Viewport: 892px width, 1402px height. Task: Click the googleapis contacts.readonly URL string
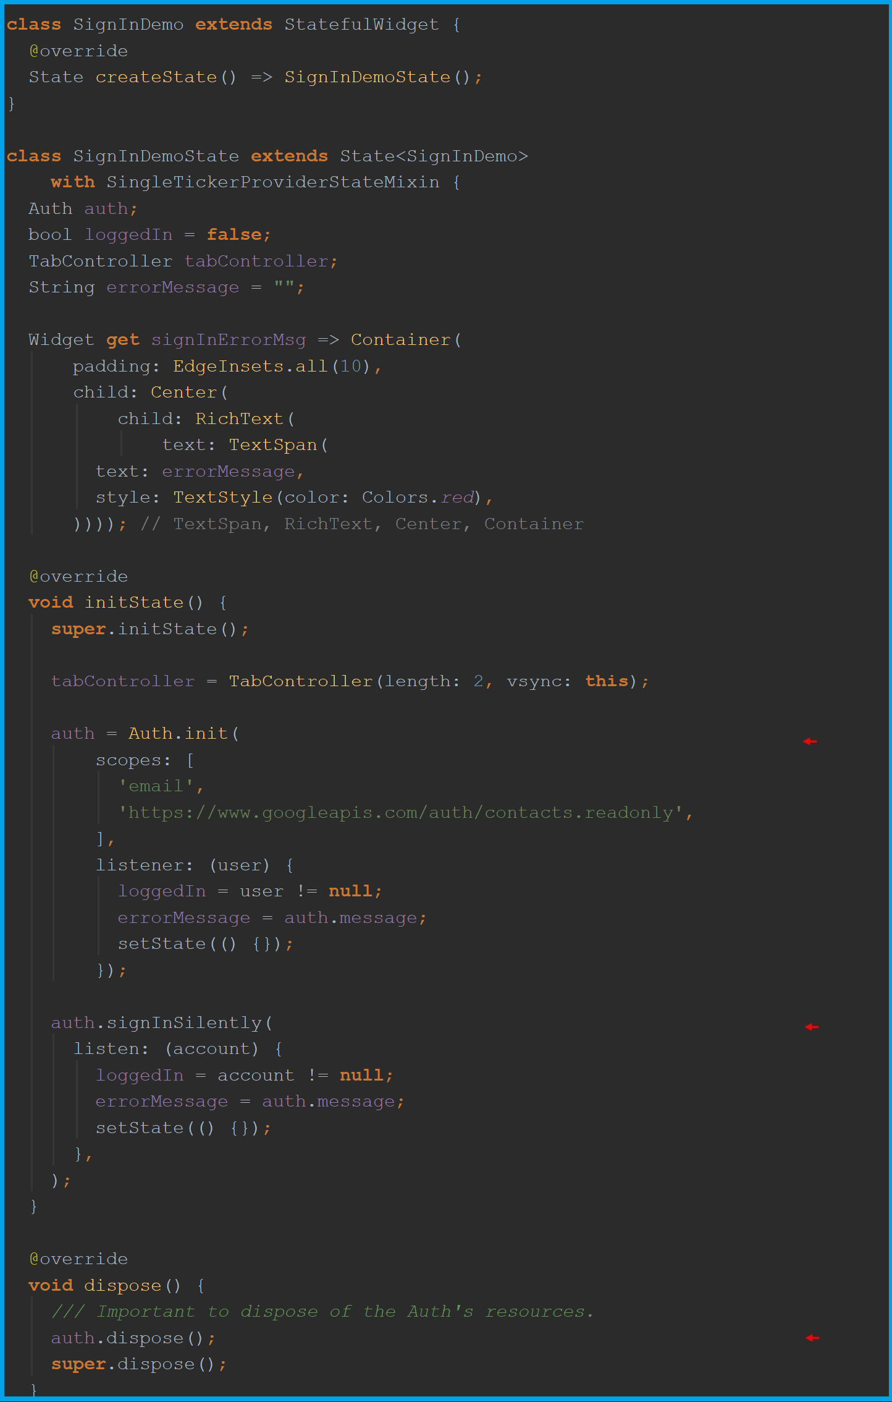(x=400, y=813)
